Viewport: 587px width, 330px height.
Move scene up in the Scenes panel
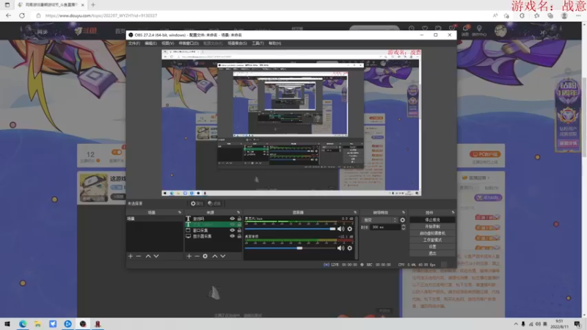point(148,256)
